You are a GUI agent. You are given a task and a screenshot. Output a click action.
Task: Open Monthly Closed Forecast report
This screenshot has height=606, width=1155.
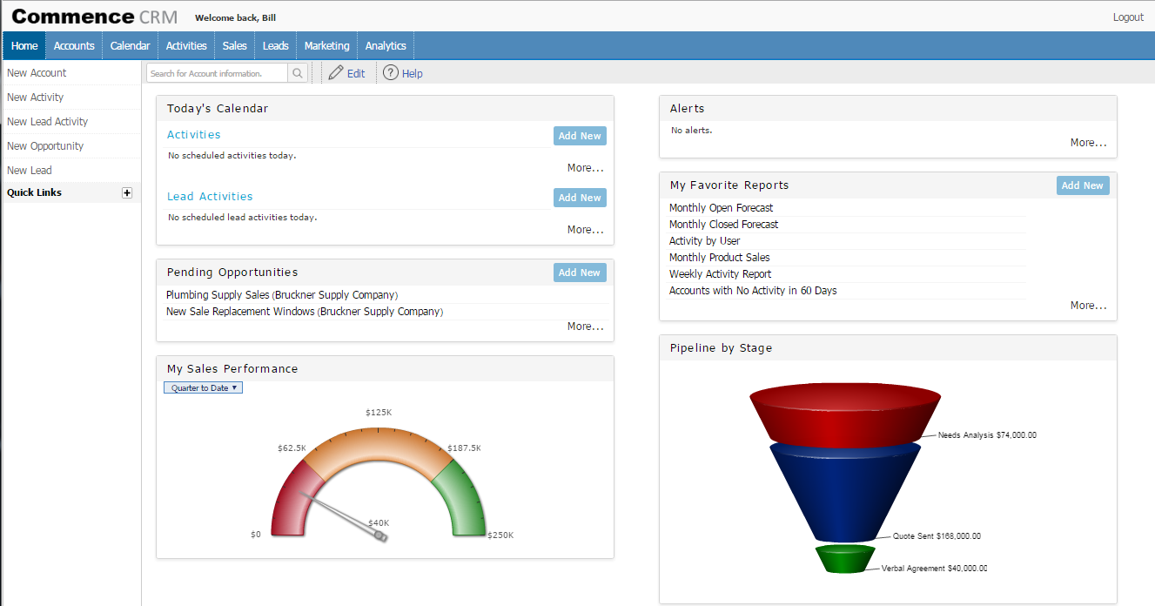click(723, 225)
